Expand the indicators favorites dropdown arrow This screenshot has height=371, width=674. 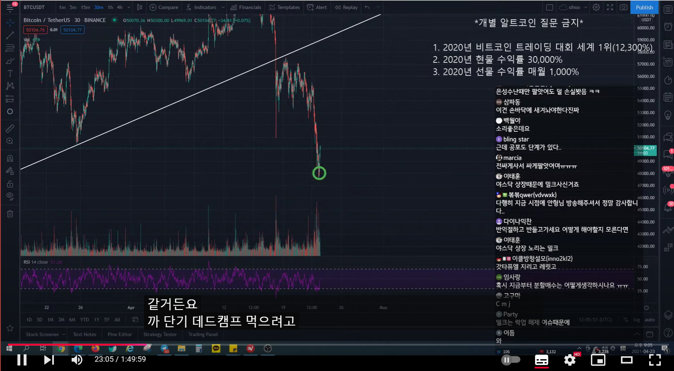click(223, 7)
